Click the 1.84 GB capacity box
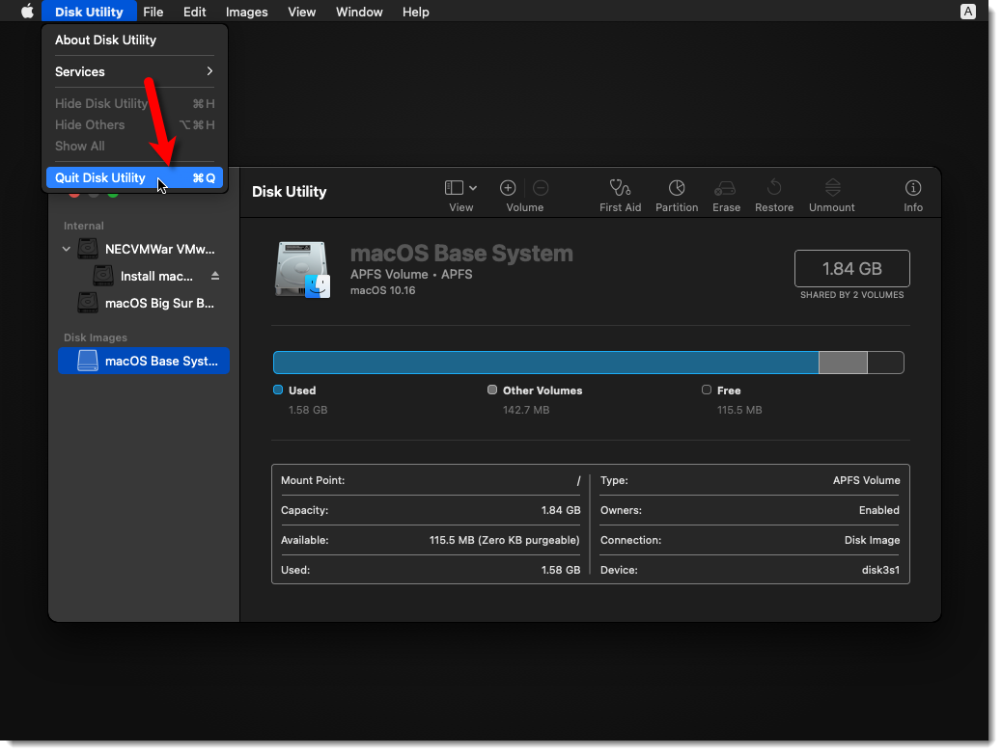This screenshot has width=1002, height=754. (x=851, y=269)
